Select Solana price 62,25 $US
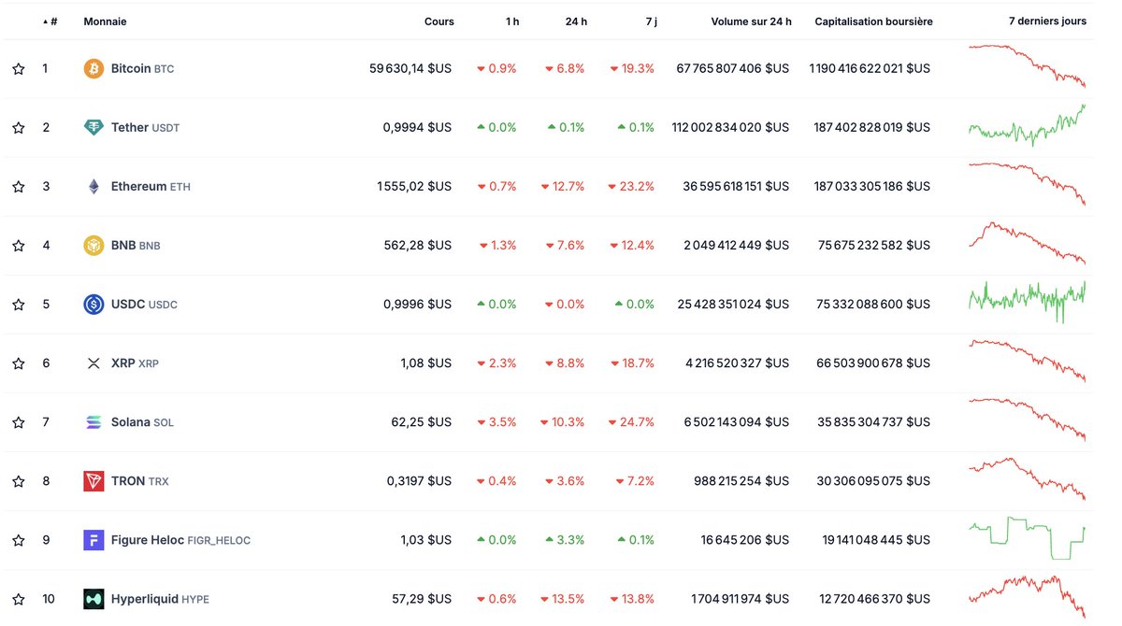This screenshot has width=1122, height=626. click(422, 422)
